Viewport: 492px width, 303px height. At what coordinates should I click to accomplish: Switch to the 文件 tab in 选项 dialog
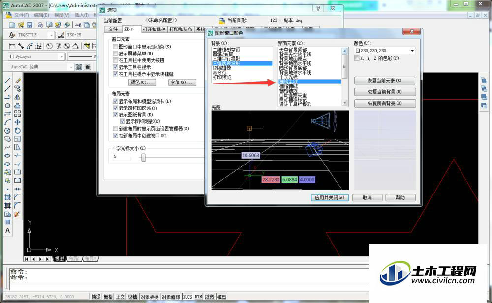coord(113,29)
